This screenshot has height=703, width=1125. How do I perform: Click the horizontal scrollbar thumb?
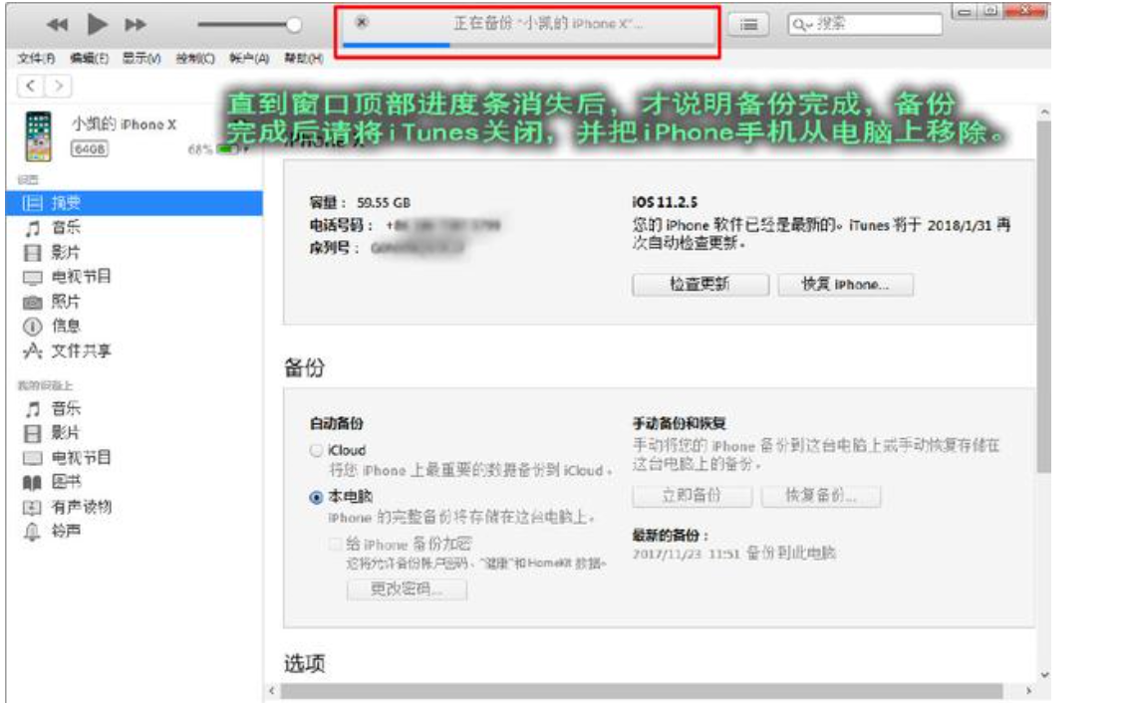point(642,691)
